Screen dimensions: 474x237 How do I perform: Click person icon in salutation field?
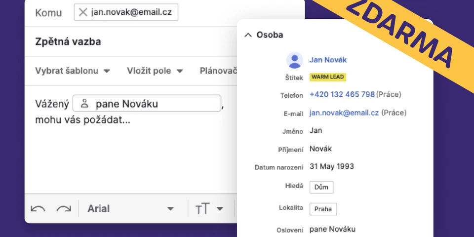click(x=84, y=104)
